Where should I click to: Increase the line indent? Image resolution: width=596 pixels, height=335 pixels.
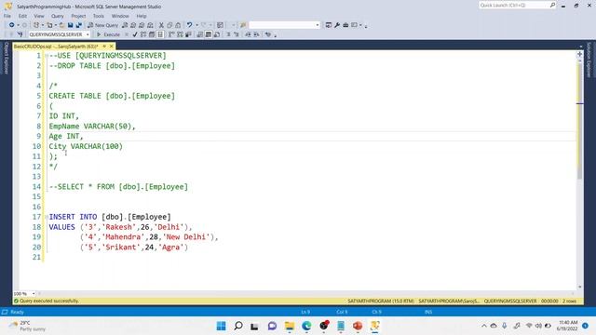(257, 34)
